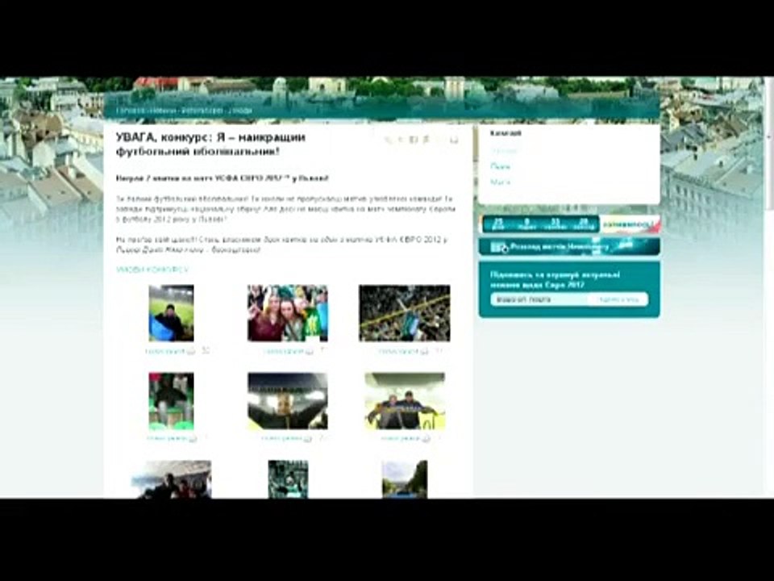Viewport: 774px width, 581px height.
Task: Open bottom-row dark green crowd photo
Action: coord(288,479)
